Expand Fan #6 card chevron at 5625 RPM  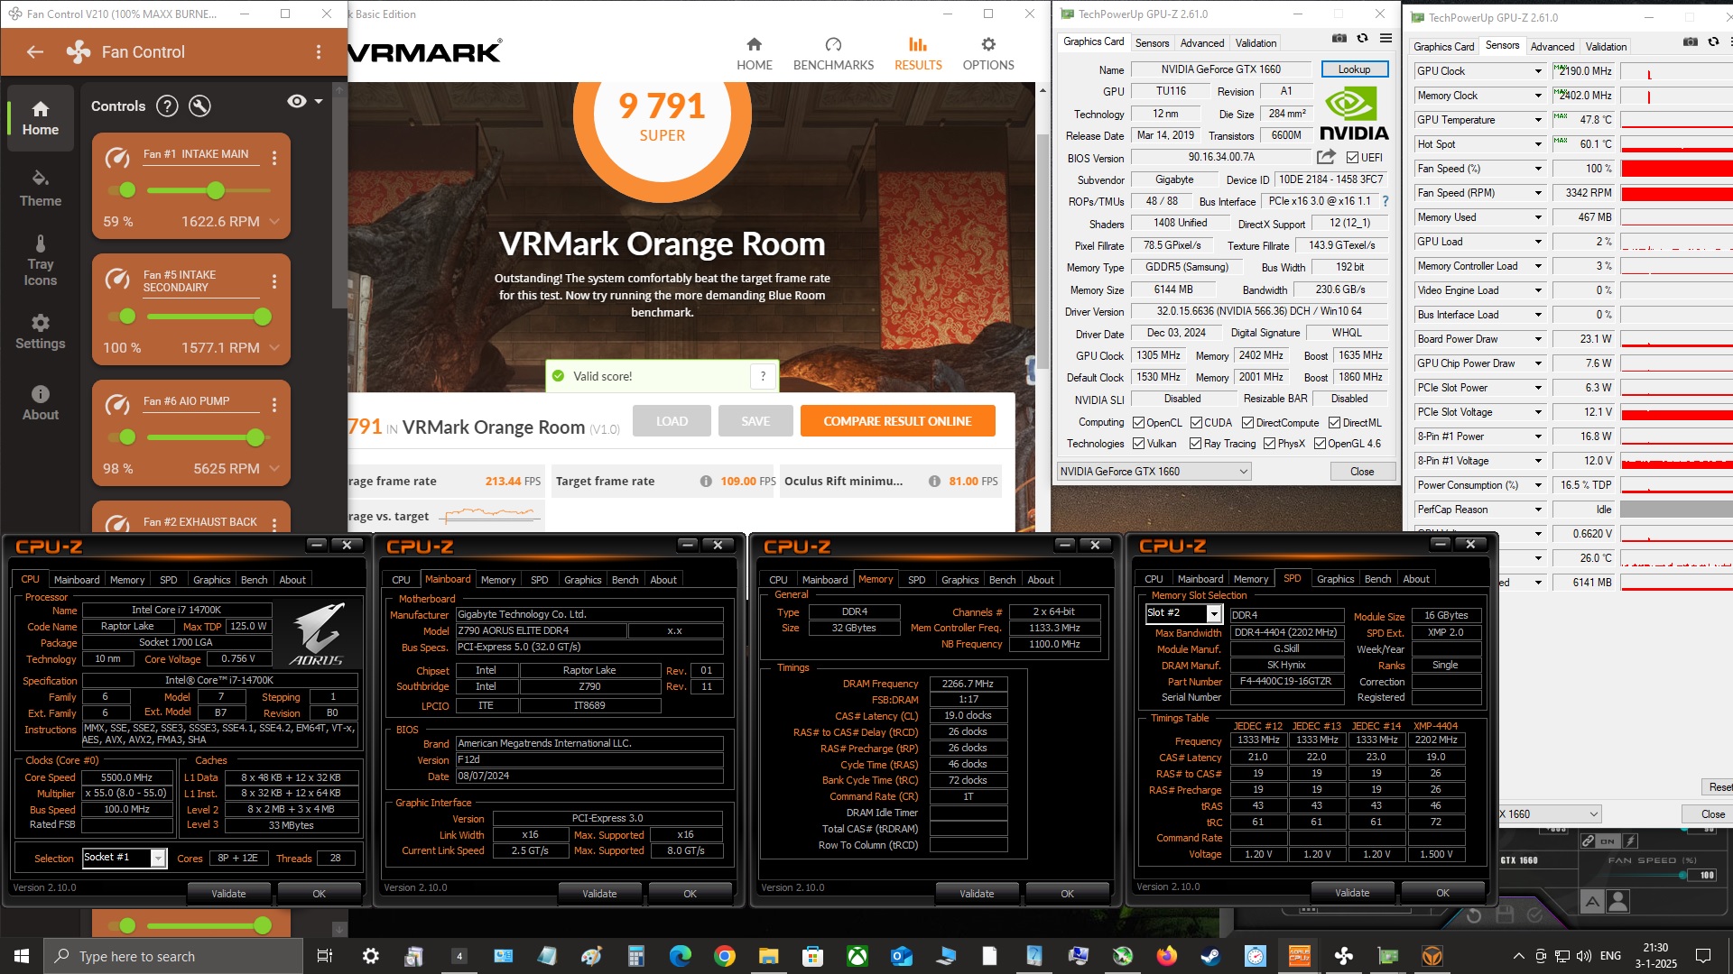point(274,469)
